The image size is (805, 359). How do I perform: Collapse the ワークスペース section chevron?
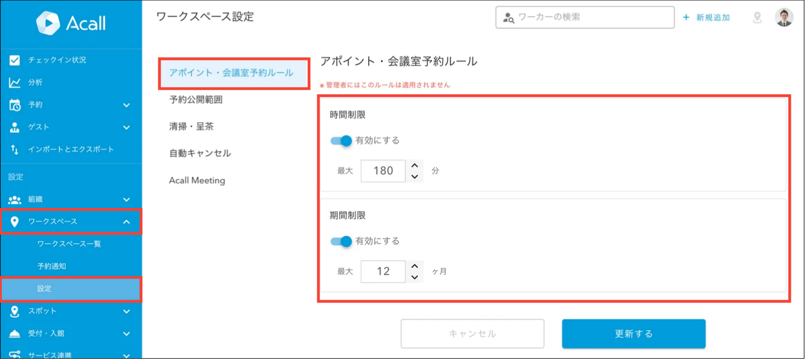pyautogui.click(x=127, y=222)
